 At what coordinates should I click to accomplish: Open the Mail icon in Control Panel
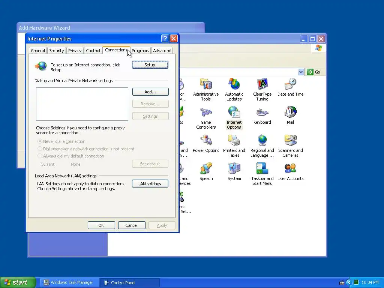pyautogui.click(x=291, y=115)
